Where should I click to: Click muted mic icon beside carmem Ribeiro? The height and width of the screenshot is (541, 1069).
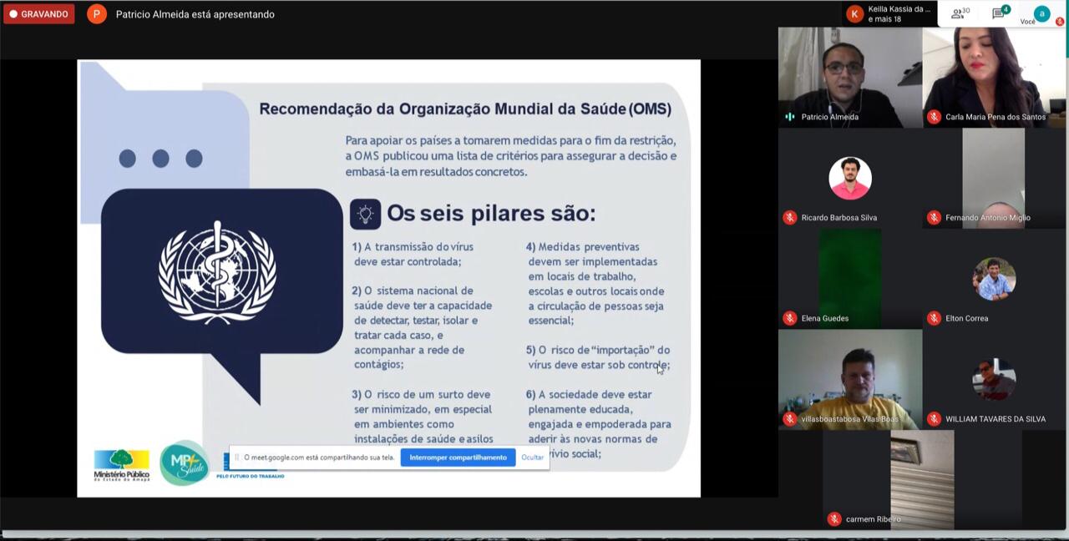pos(833,519)
